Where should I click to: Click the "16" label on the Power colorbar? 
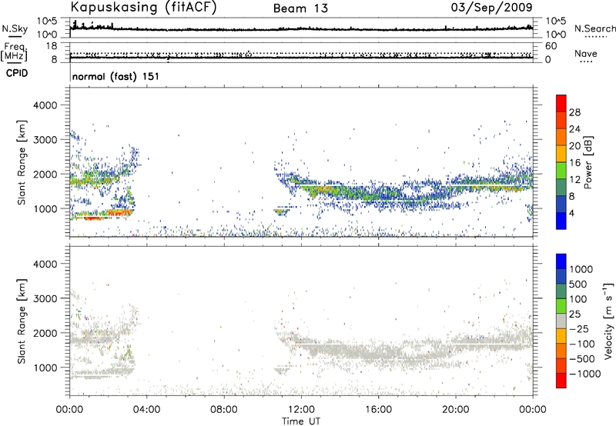click(574, 163)
